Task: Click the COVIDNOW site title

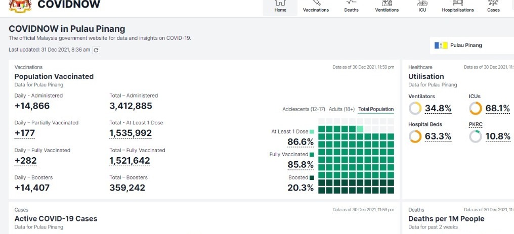Action: point(69,4)
